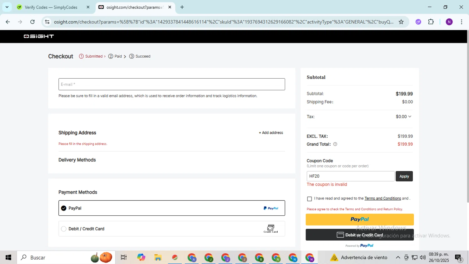Open site information icon in address bar
469x264 pixels.
(47, 22)
